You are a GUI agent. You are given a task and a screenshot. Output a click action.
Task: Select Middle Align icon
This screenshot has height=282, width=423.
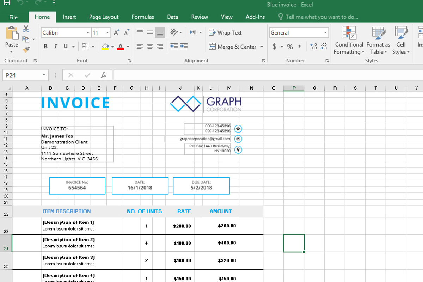[x=150, y=32]
